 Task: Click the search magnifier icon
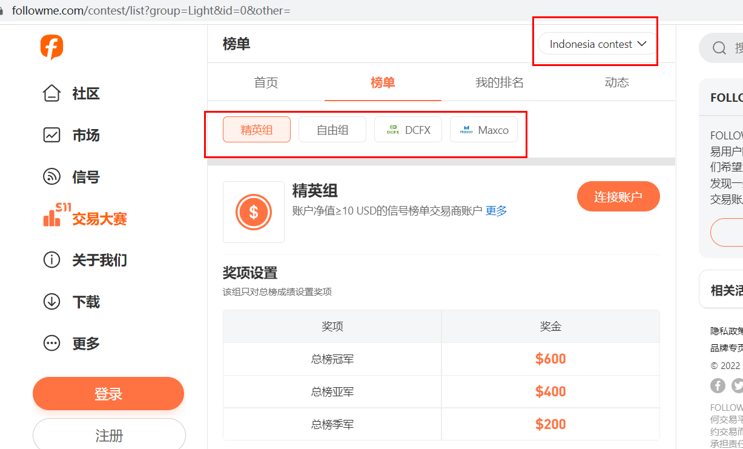click(719, 48)
